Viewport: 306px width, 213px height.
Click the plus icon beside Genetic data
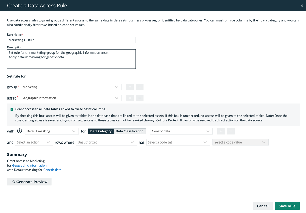pos(221,131)
